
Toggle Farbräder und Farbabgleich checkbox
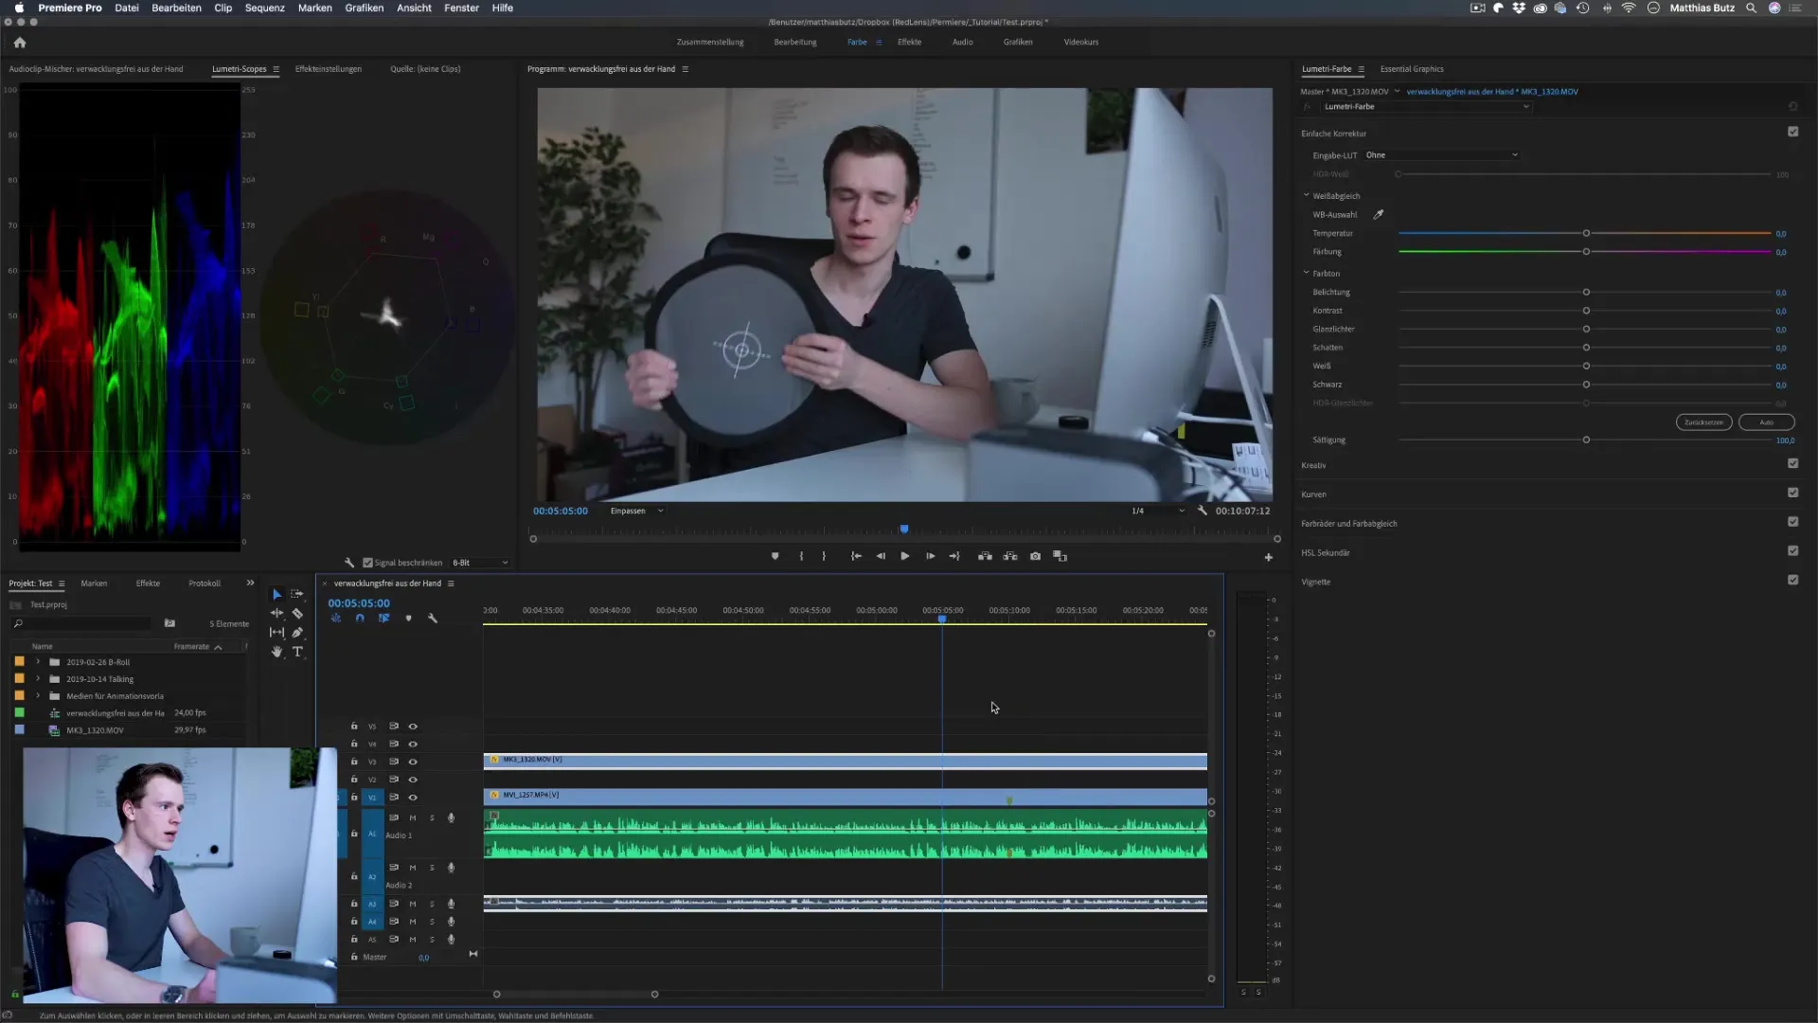coord(1792,523)
